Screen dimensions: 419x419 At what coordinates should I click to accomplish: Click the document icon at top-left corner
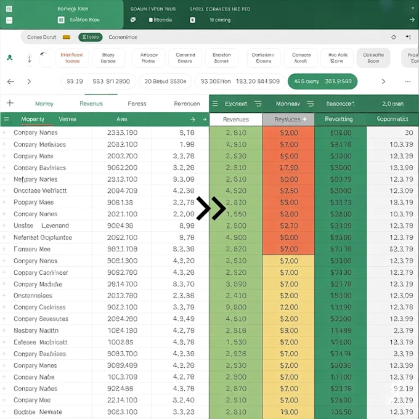(x=9, y=9)
